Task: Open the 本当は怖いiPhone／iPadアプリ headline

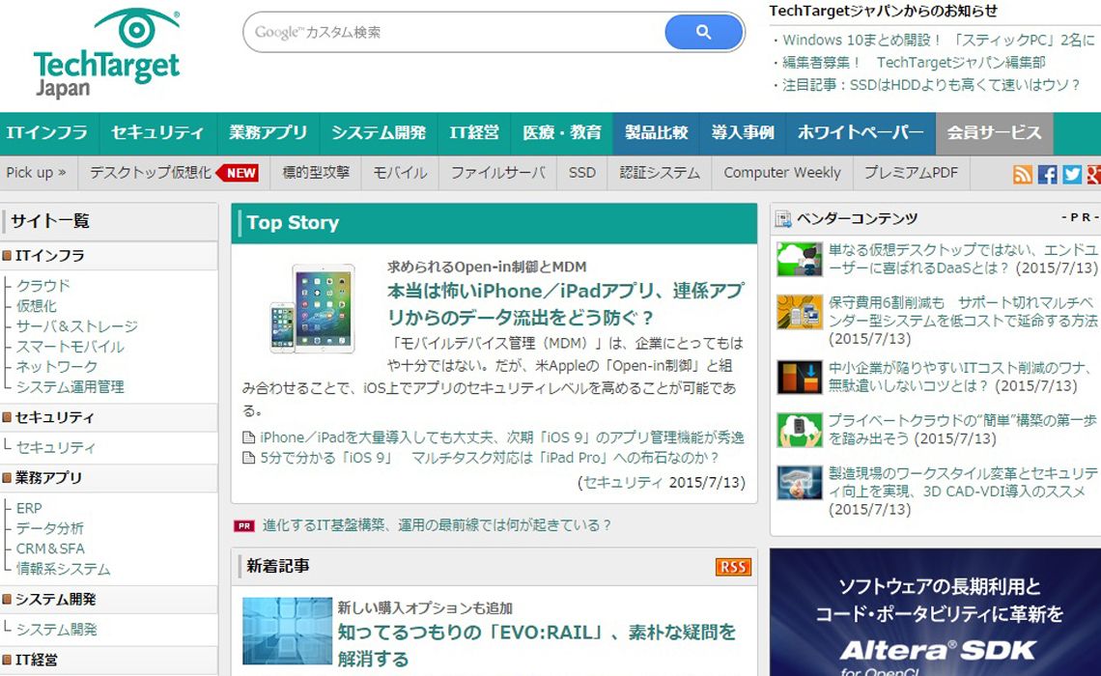Action: click(x=565, y=303)
